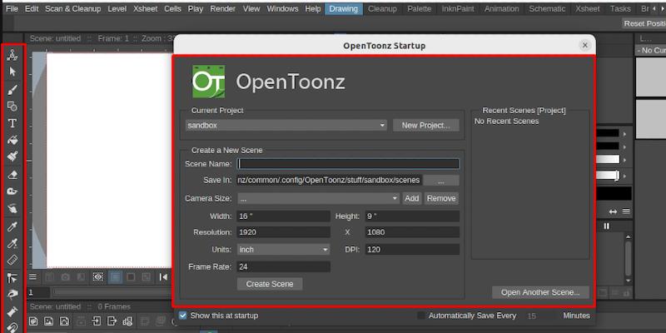Click the black color swatch in style panel

(x=614, y=194)
